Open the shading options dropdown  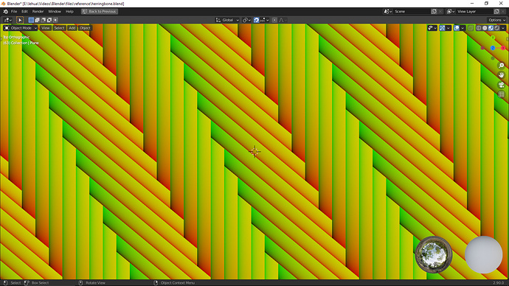[503, 28]
